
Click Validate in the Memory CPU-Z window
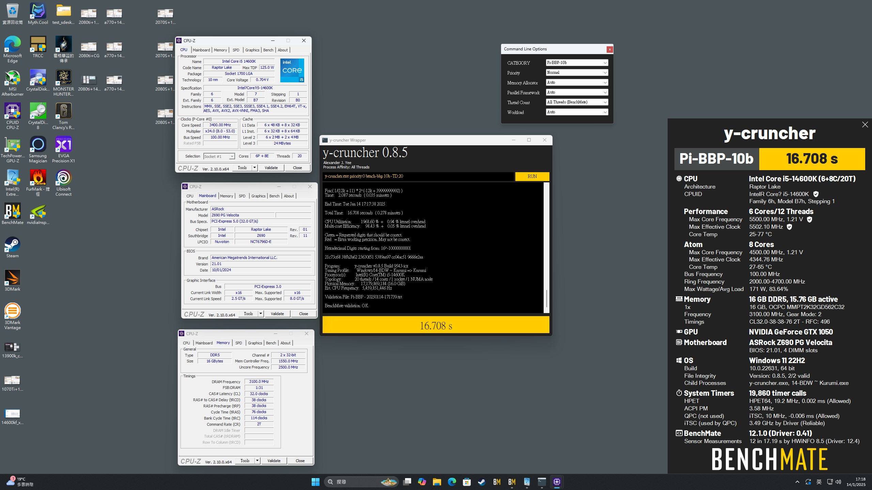pos(274,461)
